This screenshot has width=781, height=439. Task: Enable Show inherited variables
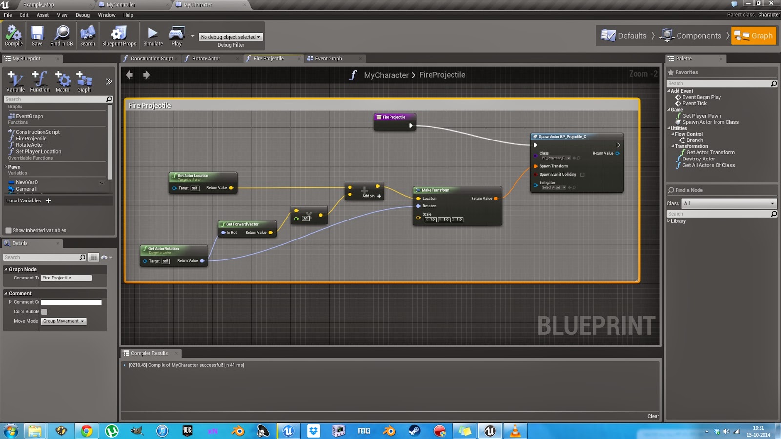8,230
